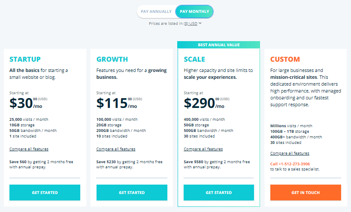This screenshot has height=212, width=351.
Task: Click Get Started for Growth plan
Action: pos(132,192)
